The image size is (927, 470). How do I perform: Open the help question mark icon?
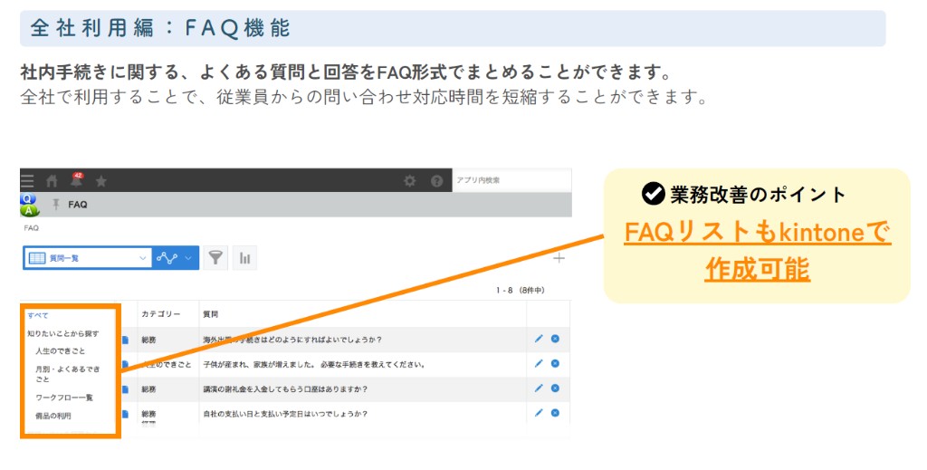[x=437, y=181]
